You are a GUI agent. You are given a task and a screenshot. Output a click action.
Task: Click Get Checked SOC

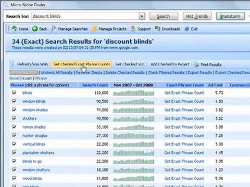click(x=130, y=64)
